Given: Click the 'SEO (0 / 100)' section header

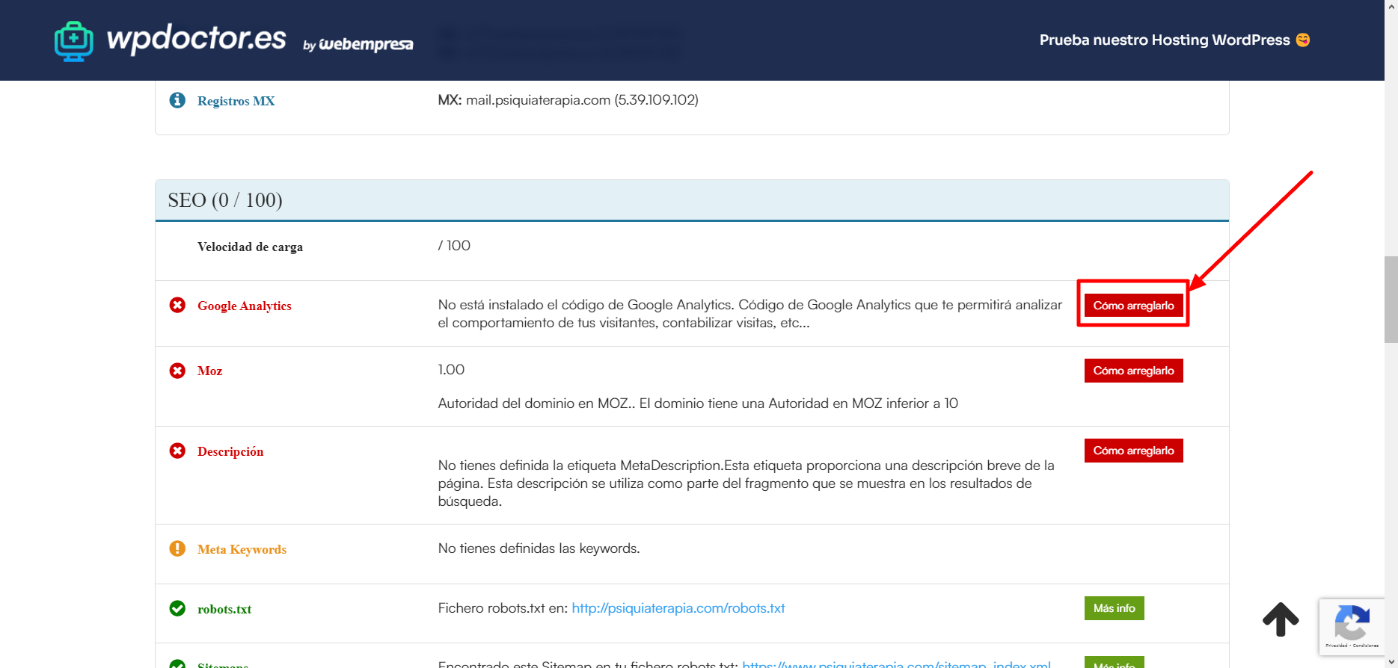Looking at the screenshot, I should click(x=692, y=200).
